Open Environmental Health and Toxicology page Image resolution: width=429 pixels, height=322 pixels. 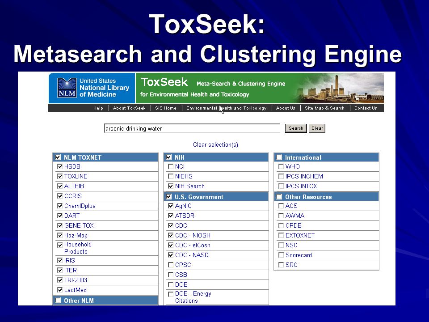coord(226,108)
